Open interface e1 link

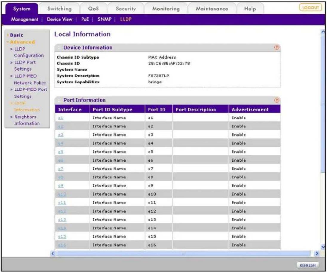(x=61, y=118)
